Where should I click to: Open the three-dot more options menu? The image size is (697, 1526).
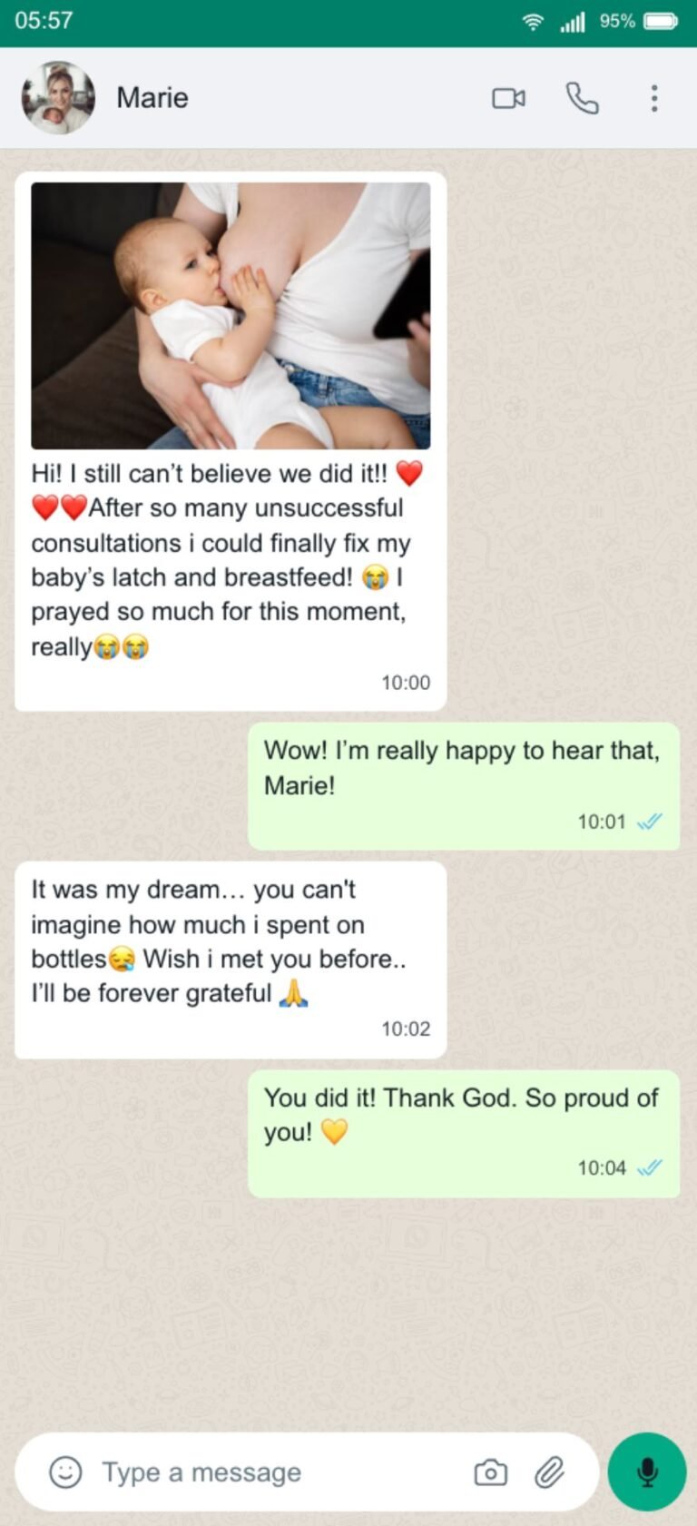click(x=653, y=98)
